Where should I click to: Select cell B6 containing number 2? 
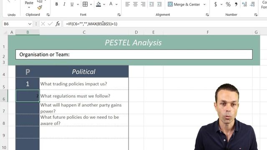point(28,96)
